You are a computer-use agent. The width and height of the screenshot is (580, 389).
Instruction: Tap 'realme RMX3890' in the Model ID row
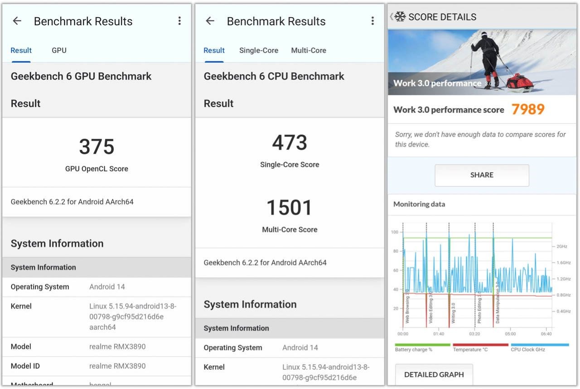pos(117,366)
